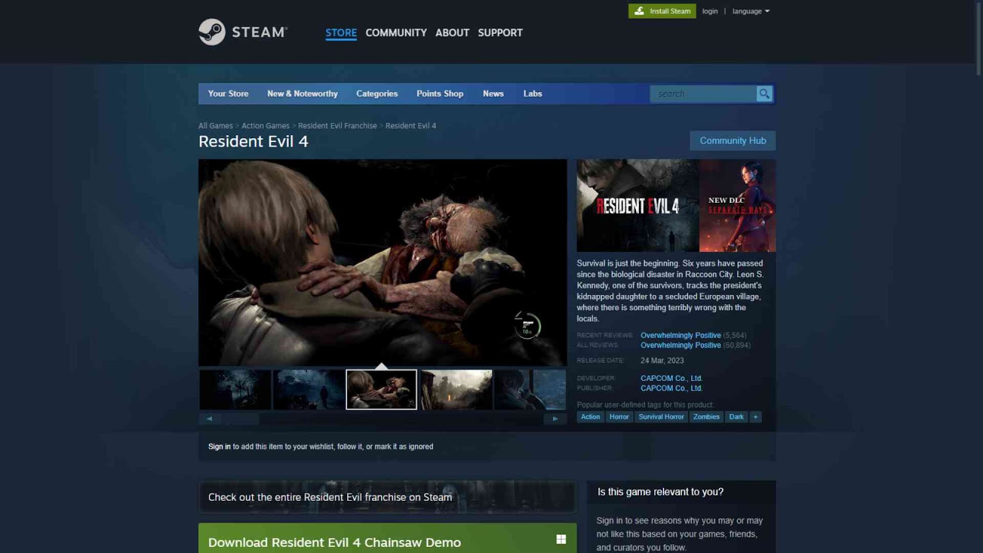Click the Dark tag

[x=736, y=417]
